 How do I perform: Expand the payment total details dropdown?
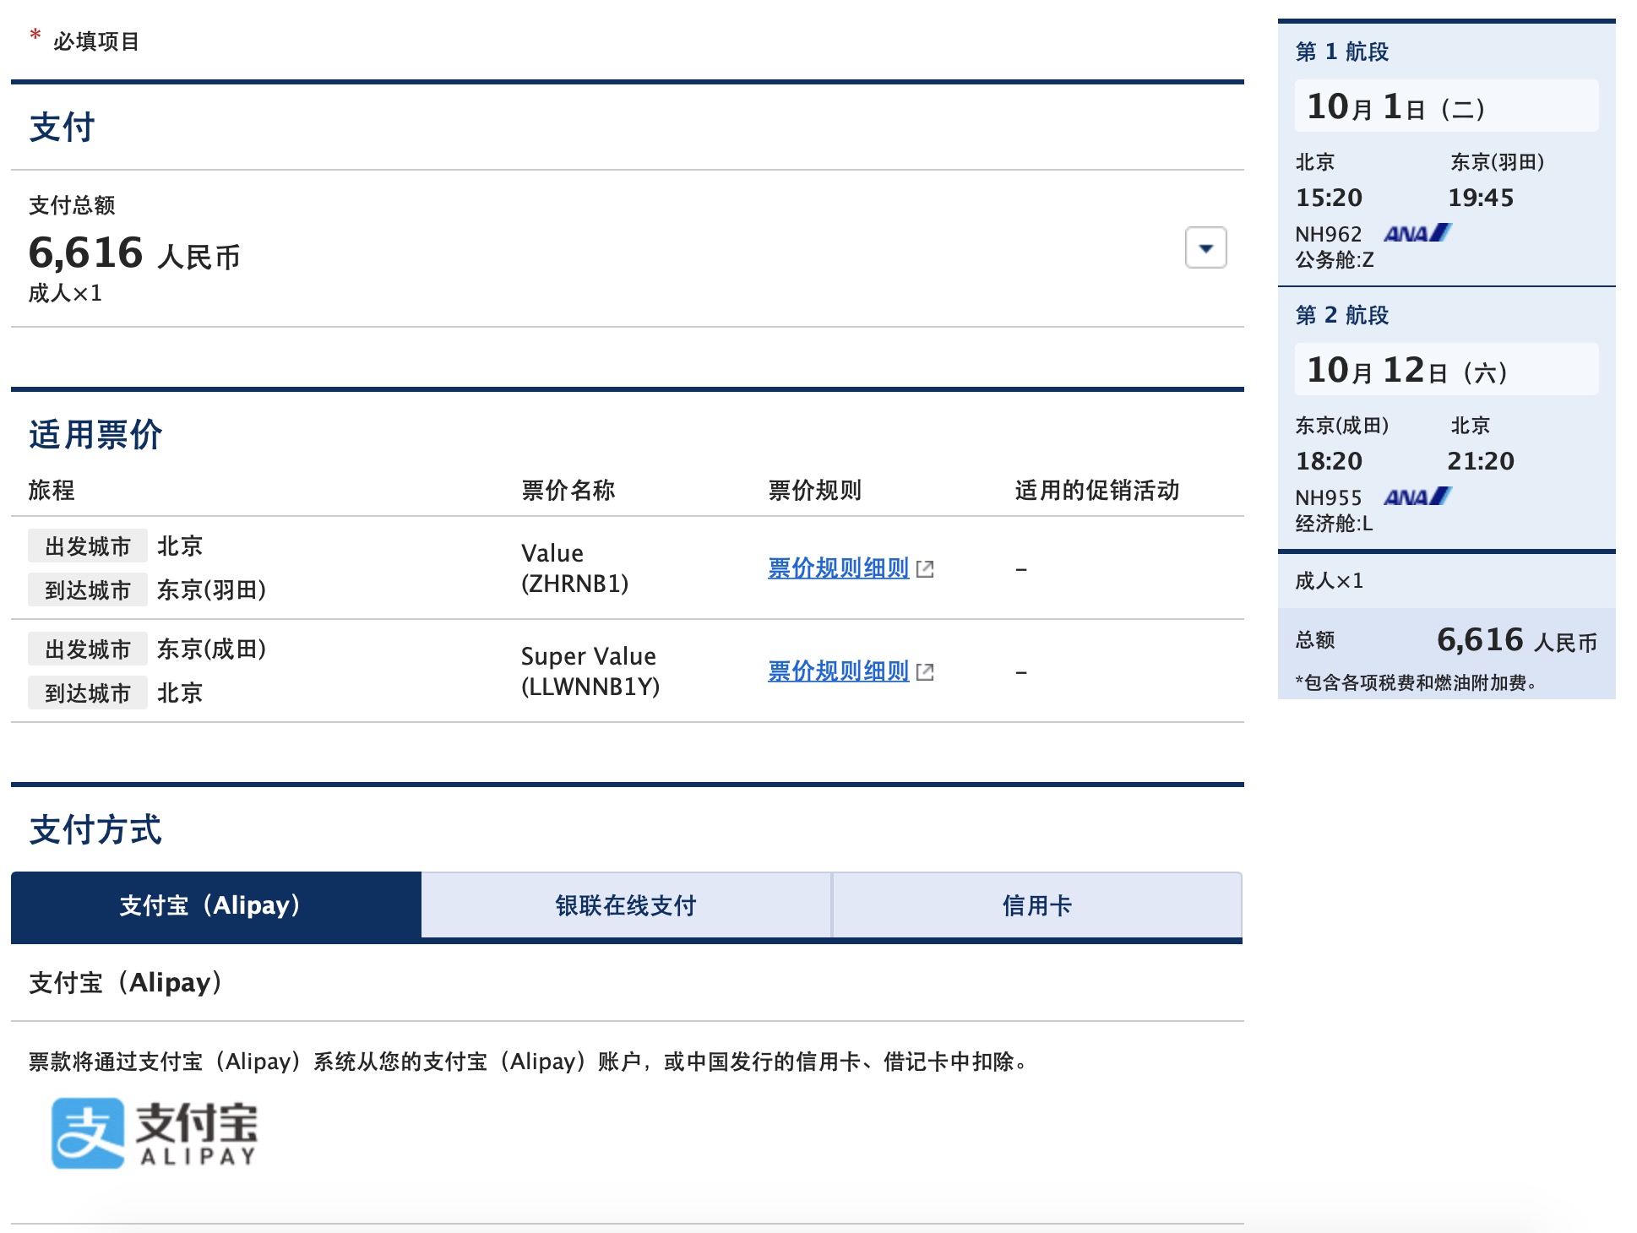click(1205, 247)
